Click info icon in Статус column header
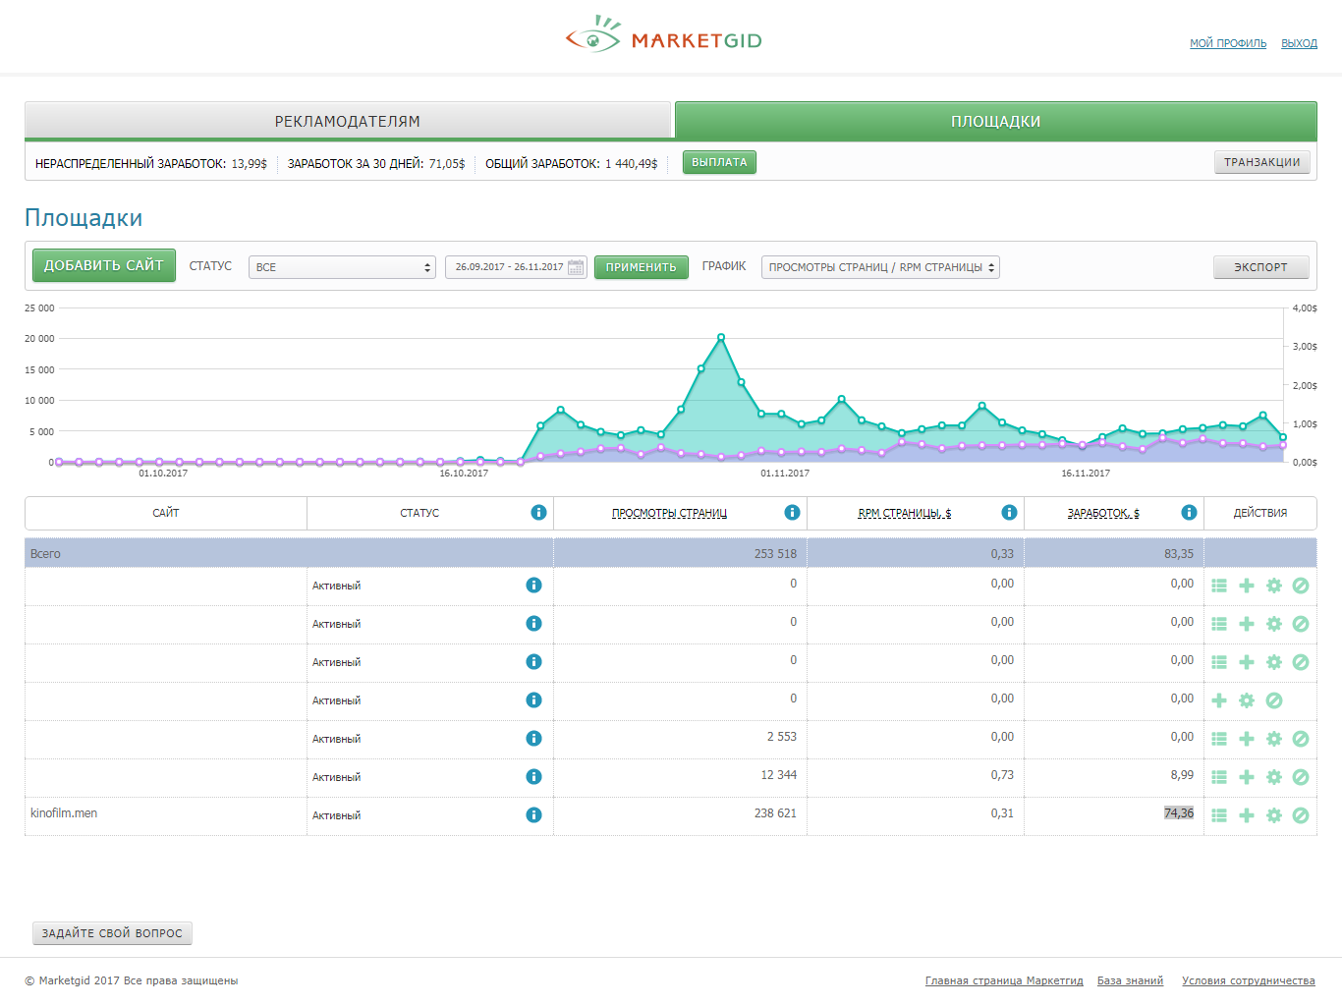The width and height of the screenshot is (1342, 1006). 538,513
